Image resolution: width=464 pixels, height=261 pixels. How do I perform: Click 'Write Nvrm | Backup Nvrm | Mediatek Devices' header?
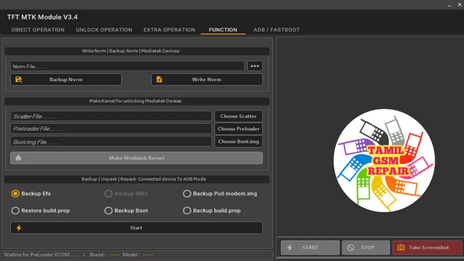coord(130,51)
